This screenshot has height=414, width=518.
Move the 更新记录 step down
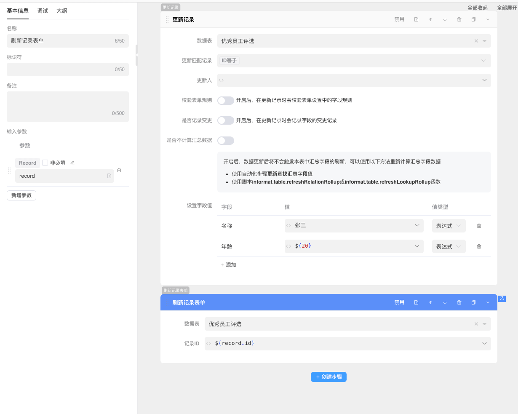click(445, 19)
